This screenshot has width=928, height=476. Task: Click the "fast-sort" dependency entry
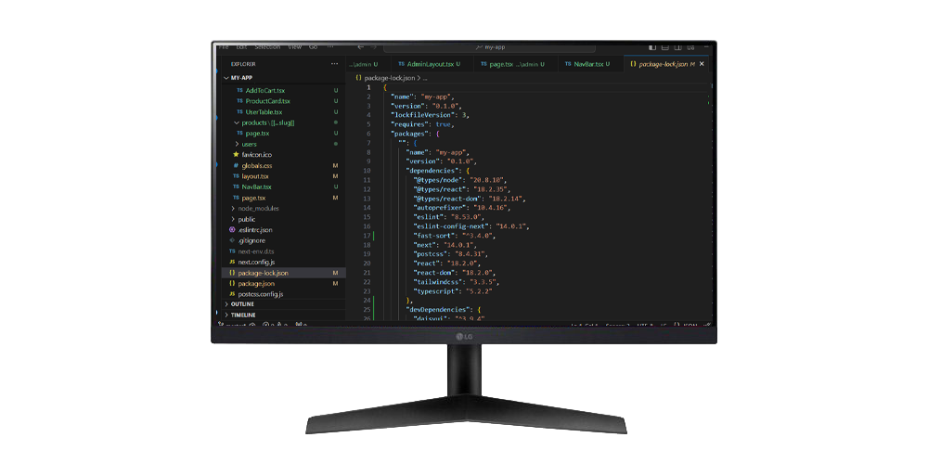coord(455,236)
